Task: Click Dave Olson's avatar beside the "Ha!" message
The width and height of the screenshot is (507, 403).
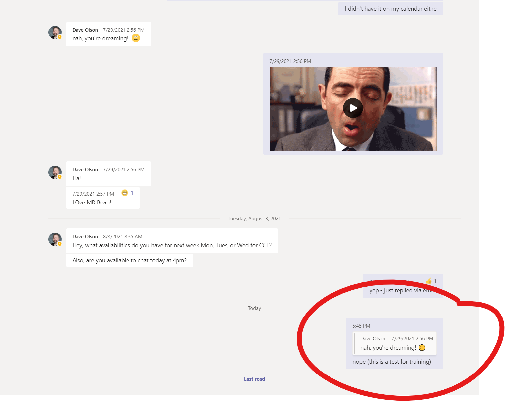Action: click(x=55, y=172)
